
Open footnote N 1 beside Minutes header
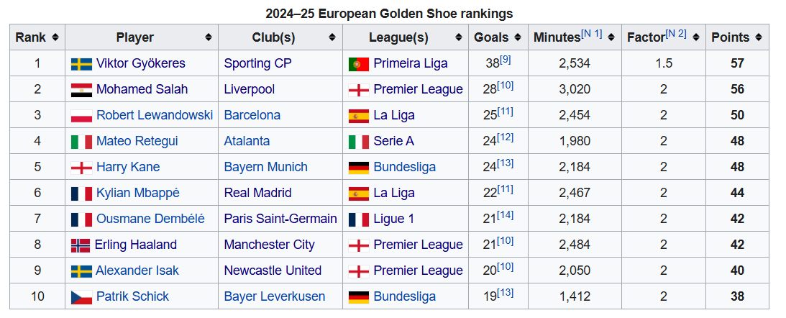click(x=592, y=34)
